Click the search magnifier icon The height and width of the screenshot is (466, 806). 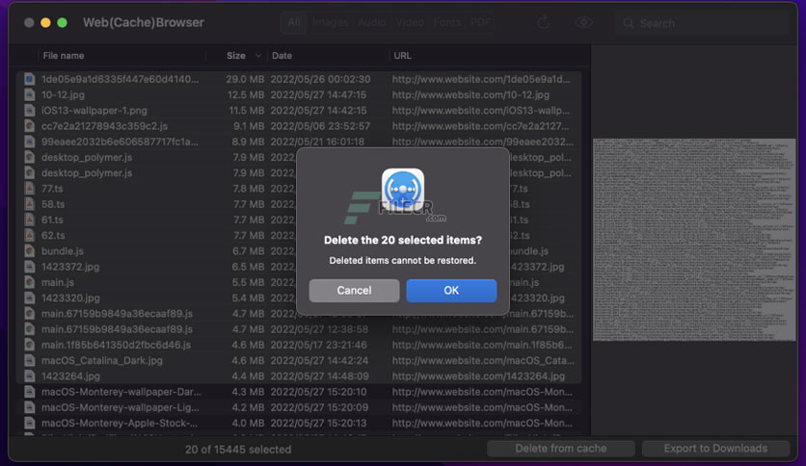(629, 23)
